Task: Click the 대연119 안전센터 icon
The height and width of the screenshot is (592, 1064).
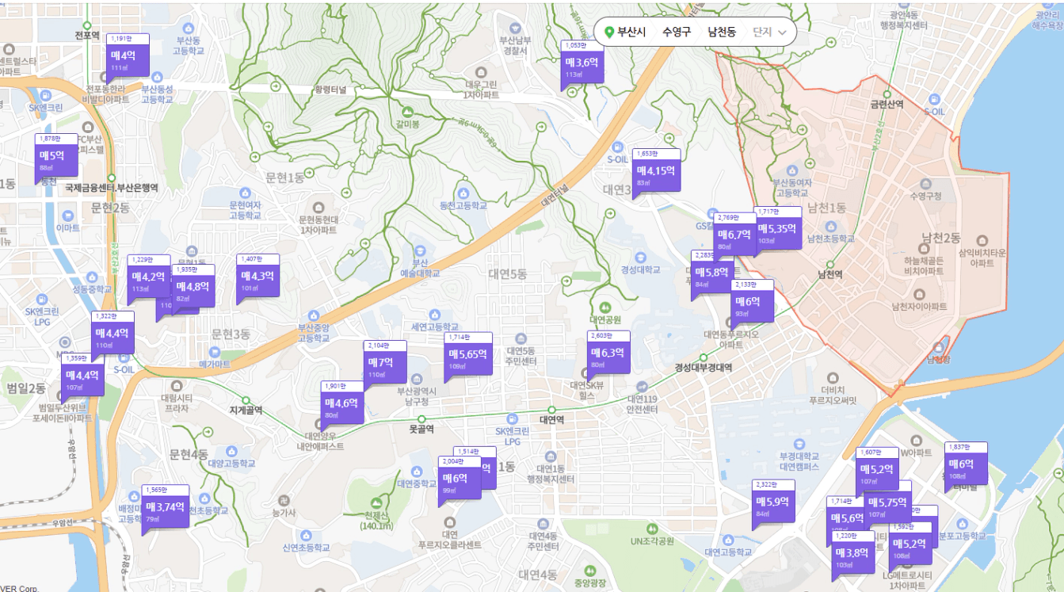Action: (x=642, y=386)
